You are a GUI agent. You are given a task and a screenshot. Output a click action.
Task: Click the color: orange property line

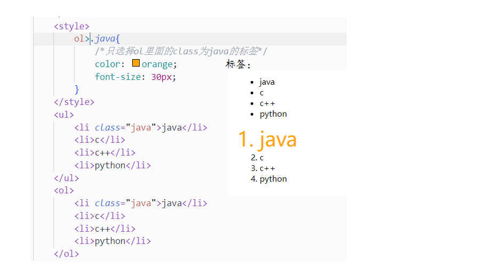[135, 64]
